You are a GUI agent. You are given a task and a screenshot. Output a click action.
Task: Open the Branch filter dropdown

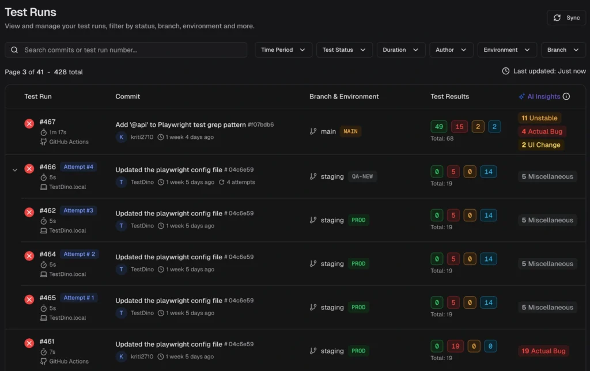click(563, 50)
